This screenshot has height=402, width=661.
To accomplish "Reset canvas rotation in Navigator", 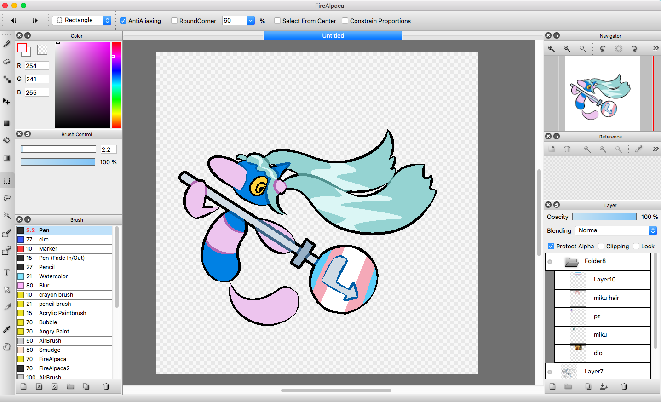I will click(618, 48).
